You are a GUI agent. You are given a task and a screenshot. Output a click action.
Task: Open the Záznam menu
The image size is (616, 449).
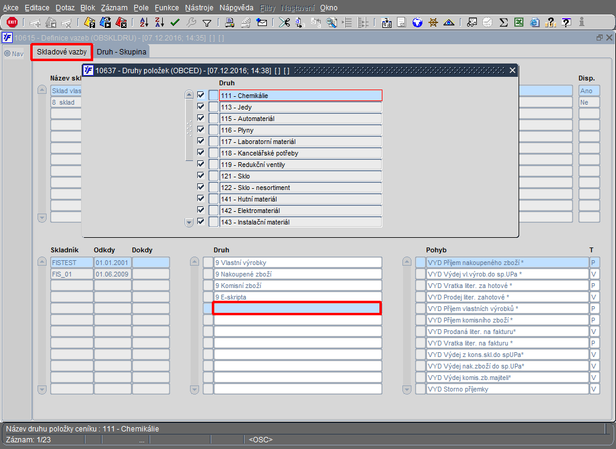click(114, 8)
